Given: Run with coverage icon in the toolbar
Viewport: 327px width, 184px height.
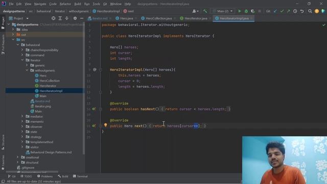Looking at the screenshot, I should pyautogui.click(x=253, y=11).
